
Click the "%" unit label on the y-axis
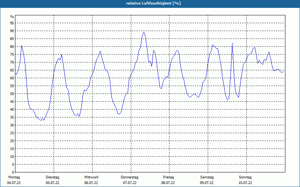12,17
